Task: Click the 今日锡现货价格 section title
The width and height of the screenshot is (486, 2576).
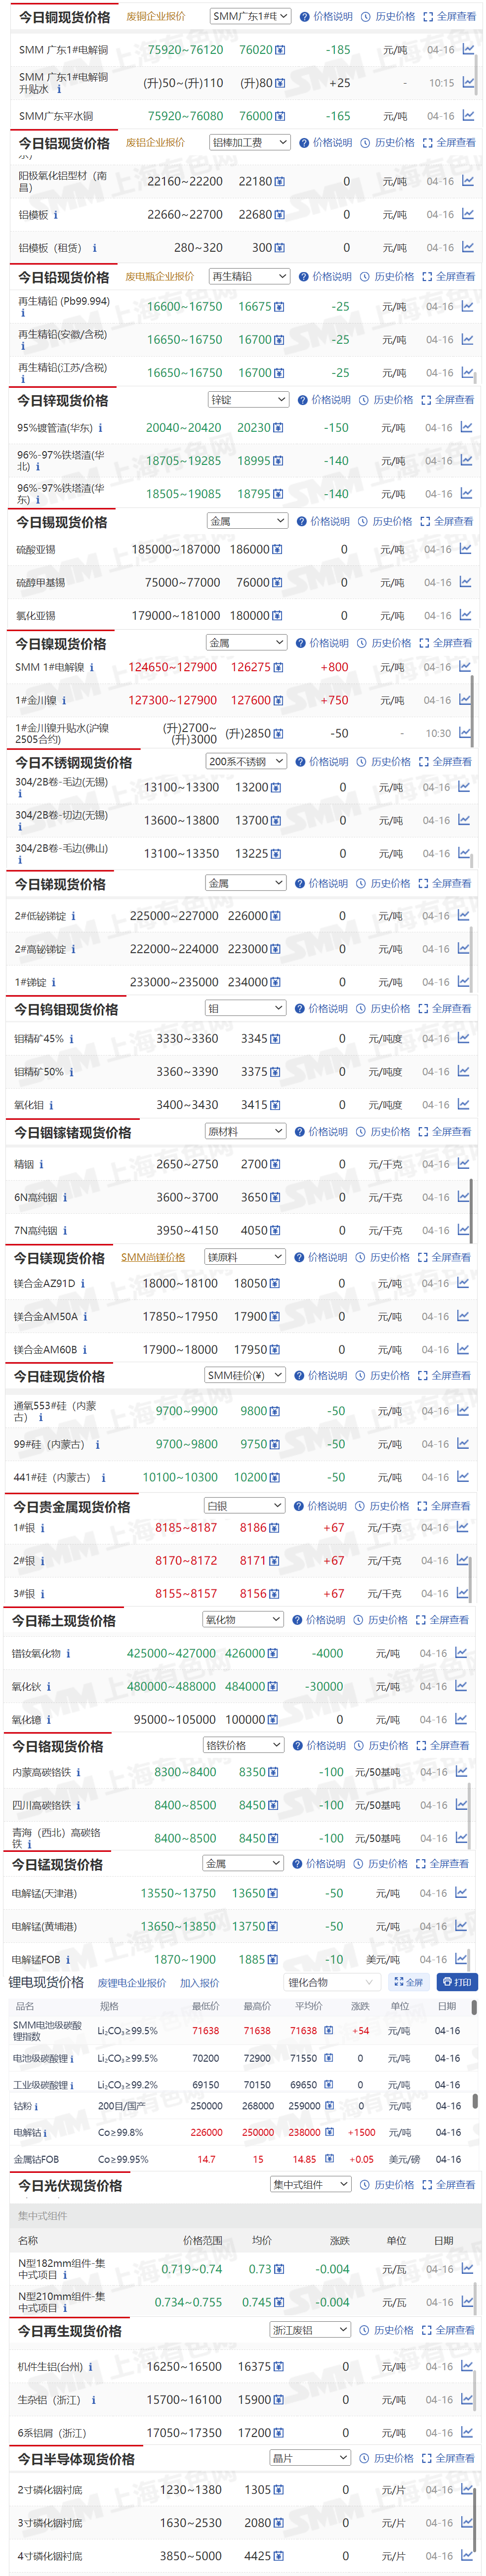Action: click(x=62, y=522)
